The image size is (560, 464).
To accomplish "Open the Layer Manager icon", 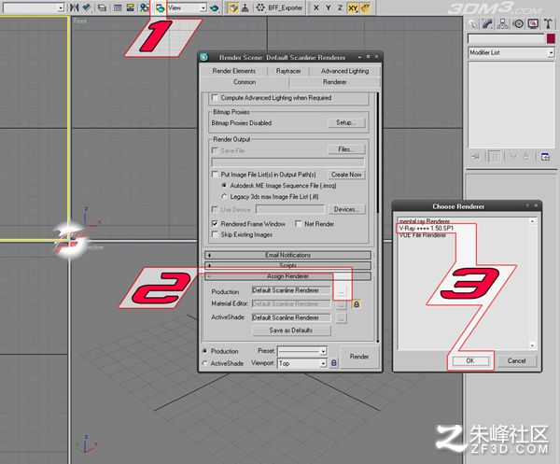I will coord(102,7).
